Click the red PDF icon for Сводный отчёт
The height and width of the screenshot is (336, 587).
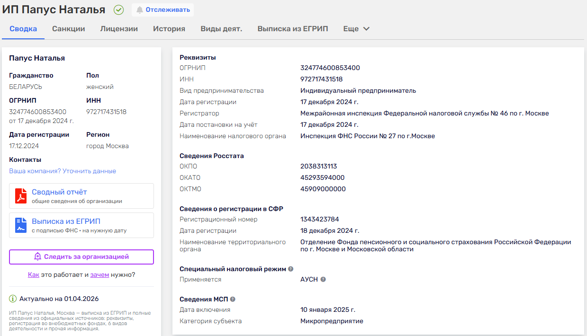click(21, 196)
